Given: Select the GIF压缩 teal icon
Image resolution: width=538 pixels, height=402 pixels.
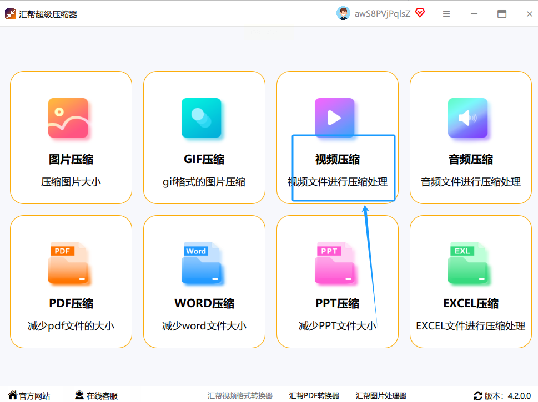Looking at the screenshot, I should point(201,118).
